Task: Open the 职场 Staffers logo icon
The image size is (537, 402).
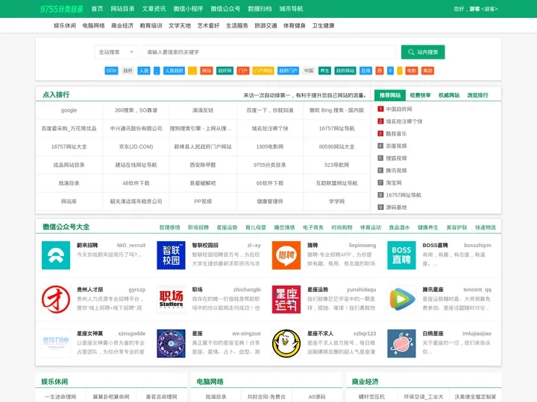Action: point(171,299)
